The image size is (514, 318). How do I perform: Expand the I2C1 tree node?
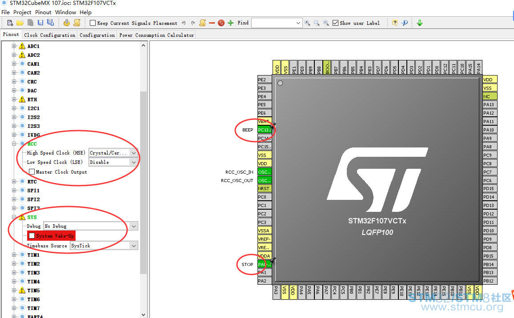point(14,108)
